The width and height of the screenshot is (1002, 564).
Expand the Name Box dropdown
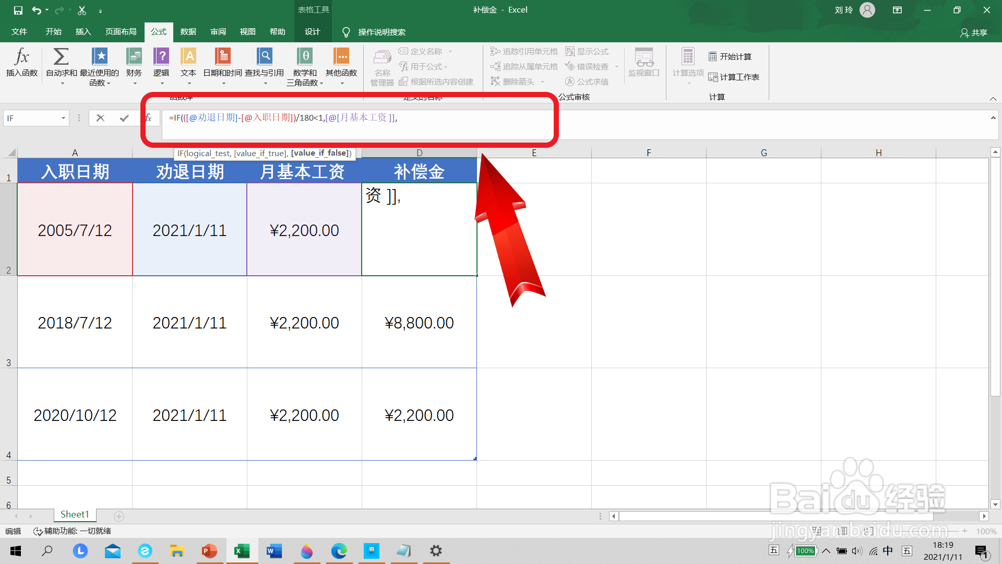click(63, 118)
